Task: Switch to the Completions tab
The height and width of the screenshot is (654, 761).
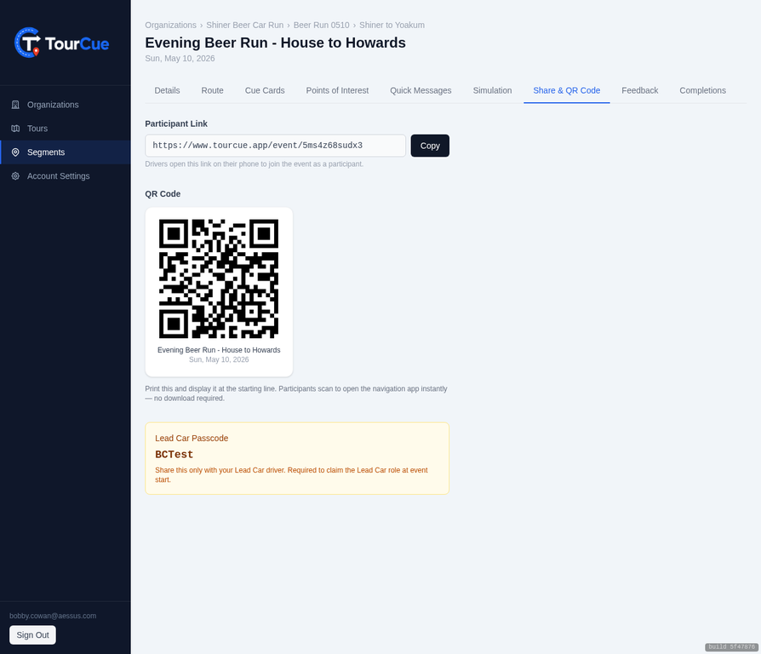Action: click(x=702, y=90)
